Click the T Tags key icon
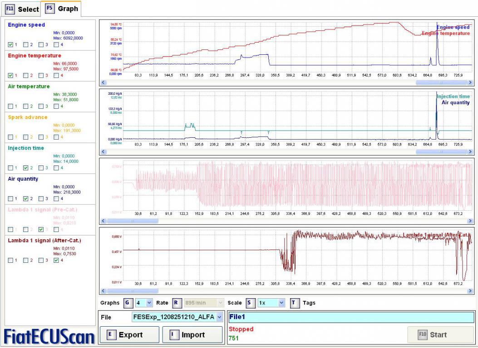This screenshot has width=478, height=348. click(x=295, y=303)
